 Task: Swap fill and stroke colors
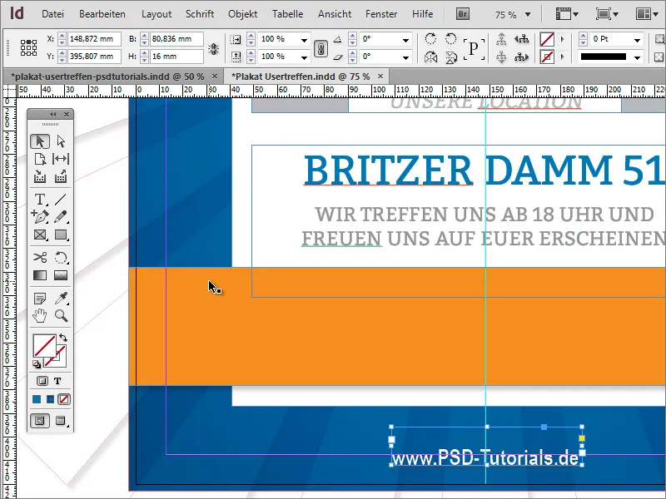click(63, 338)
